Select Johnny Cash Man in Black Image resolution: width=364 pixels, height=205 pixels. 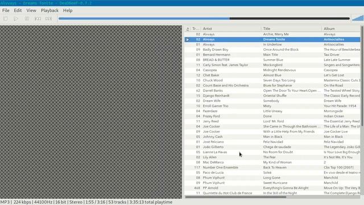272,137
